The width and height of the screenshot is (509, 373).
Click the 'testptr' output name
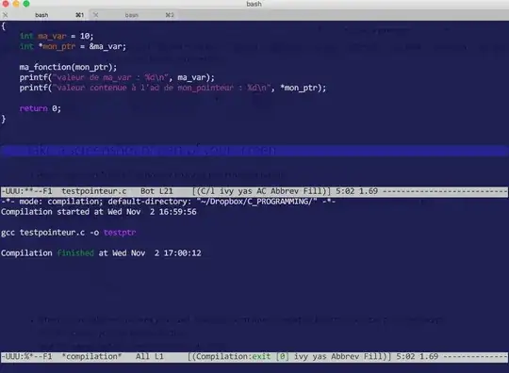(120, 233)
